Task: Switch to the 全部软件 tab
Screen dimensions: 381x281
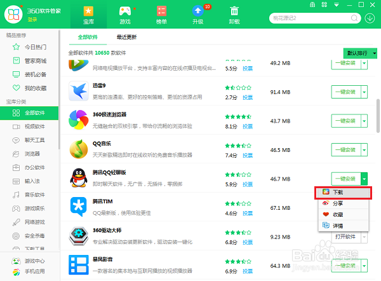Action: click(x=88, y=38)
